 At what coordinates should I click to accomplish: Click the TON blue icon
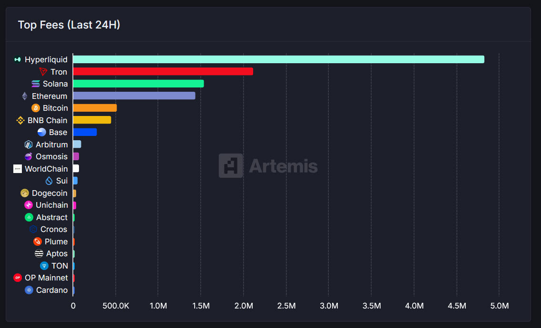[44, 266]
